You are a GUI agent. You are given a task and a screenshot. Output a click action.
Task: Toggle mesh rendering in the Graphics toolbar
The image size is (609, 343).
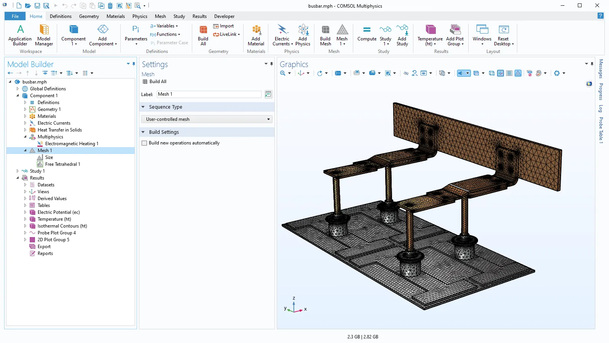coord(518,73)
